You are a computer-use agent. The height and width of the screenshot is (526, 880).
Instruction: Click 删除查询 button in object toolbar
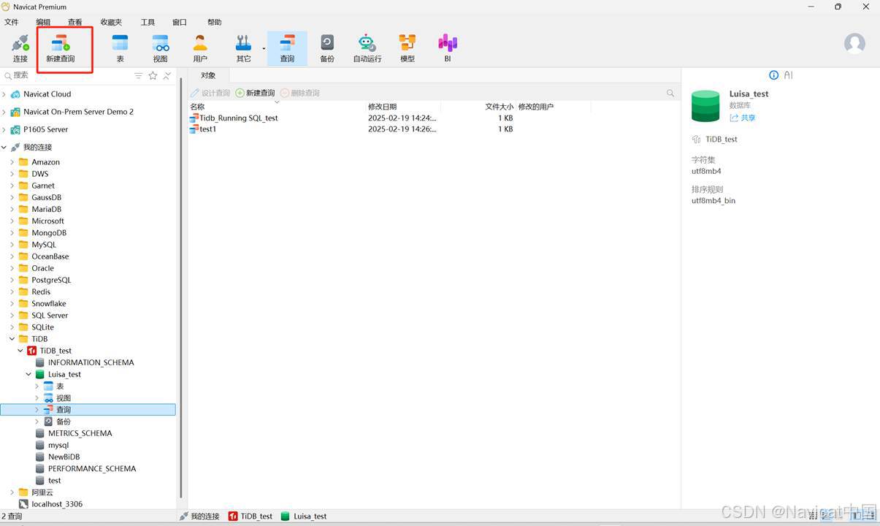coord(300,94)
